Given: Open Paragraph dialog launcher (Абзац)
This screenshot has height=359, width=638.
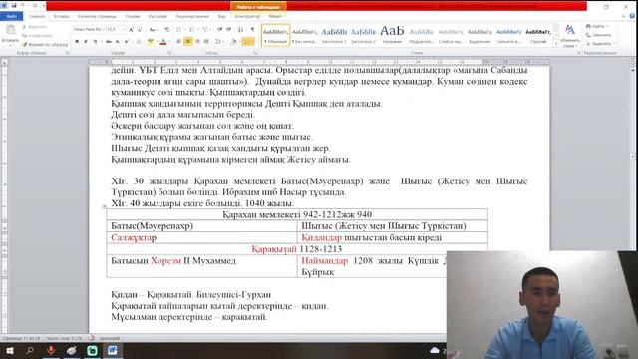Looking at the screenshot, I should 255,53.
